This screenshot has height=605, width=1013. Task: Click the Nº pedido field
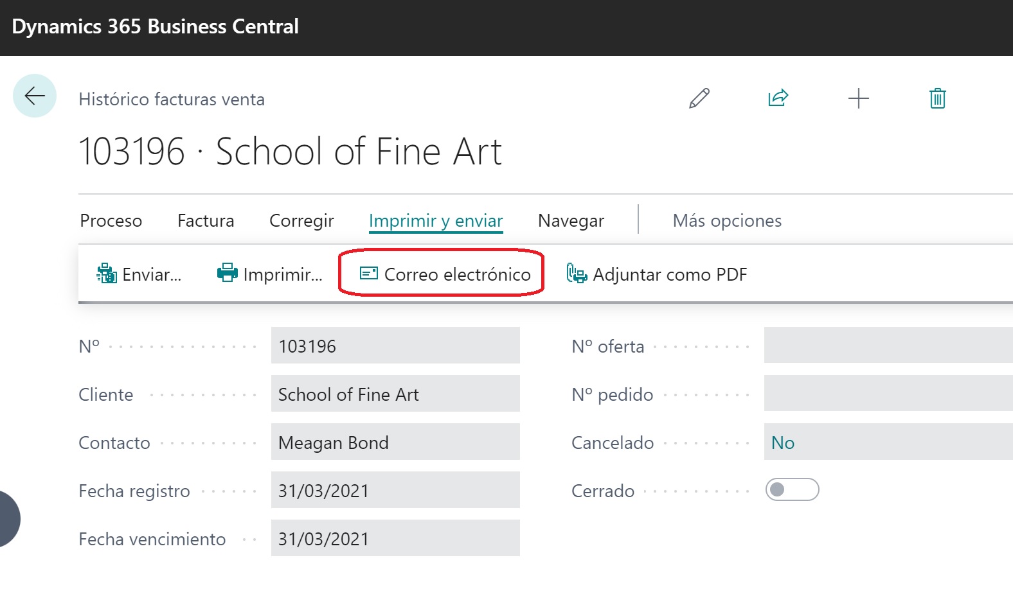click(x=888, y=394)
